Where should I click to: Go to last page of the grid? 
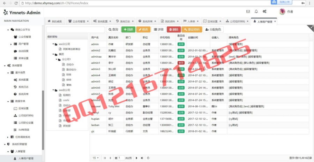(x=142, y=158)
